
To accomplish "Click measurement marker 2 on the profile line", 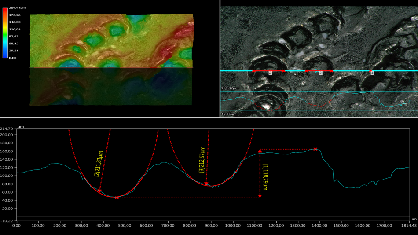I will tap(270, 73).
